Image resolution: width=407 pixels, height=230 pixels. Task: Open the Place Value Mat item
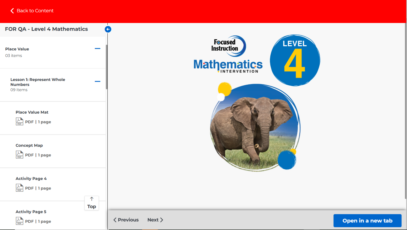[x=32, y=112]
